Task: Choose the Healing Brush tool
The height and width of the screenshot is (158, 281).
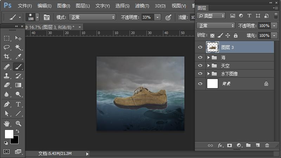Action: click(x=7, y=67)
